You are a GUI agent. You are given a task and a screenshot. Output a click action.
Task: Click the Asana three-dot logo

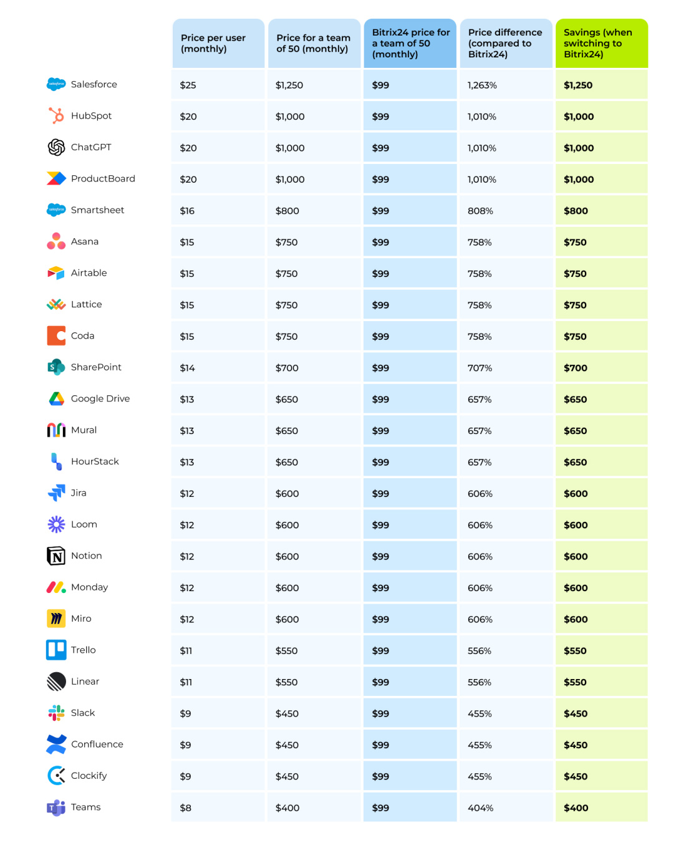point(56,241)
